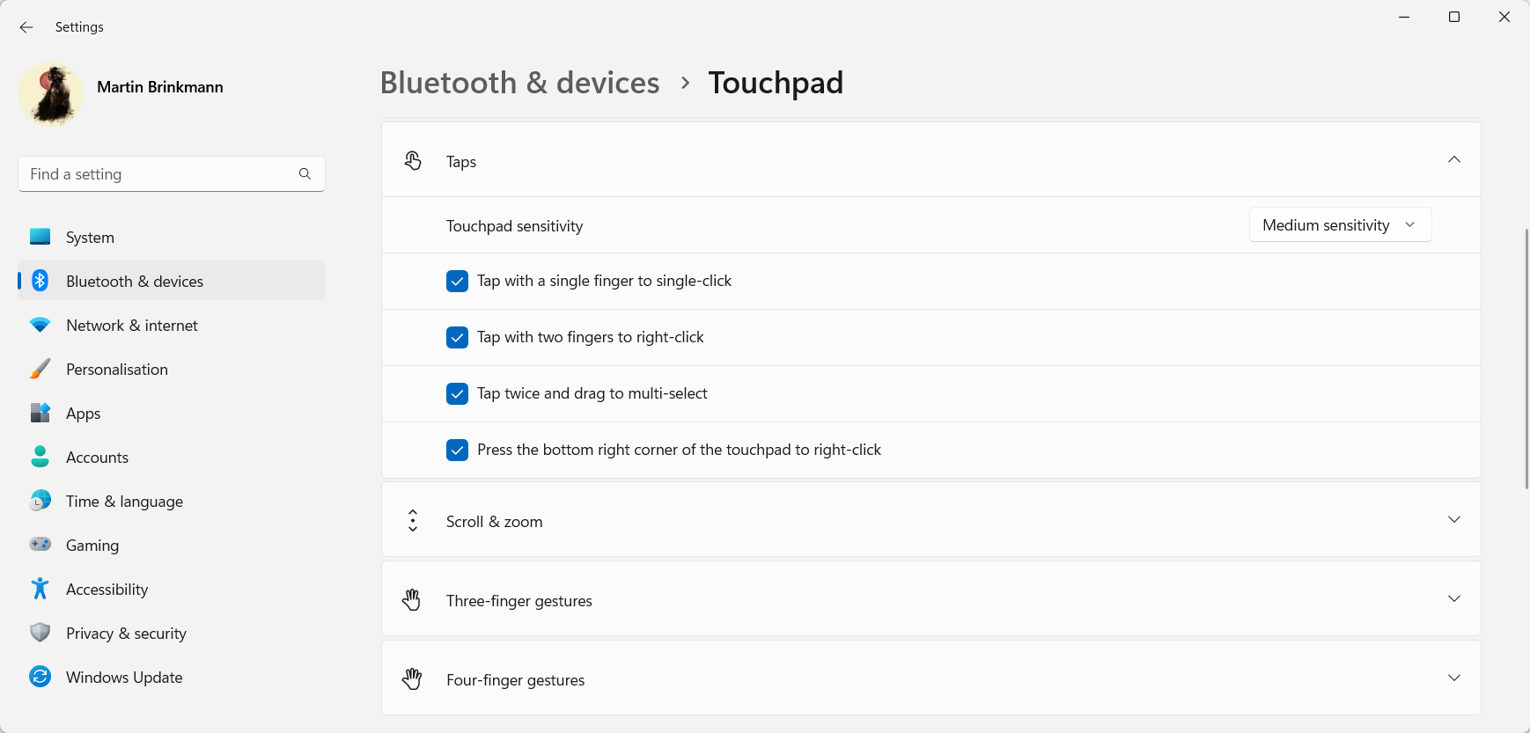
Task: Go to Network & internet label
Action: click(x=132, y=326)
